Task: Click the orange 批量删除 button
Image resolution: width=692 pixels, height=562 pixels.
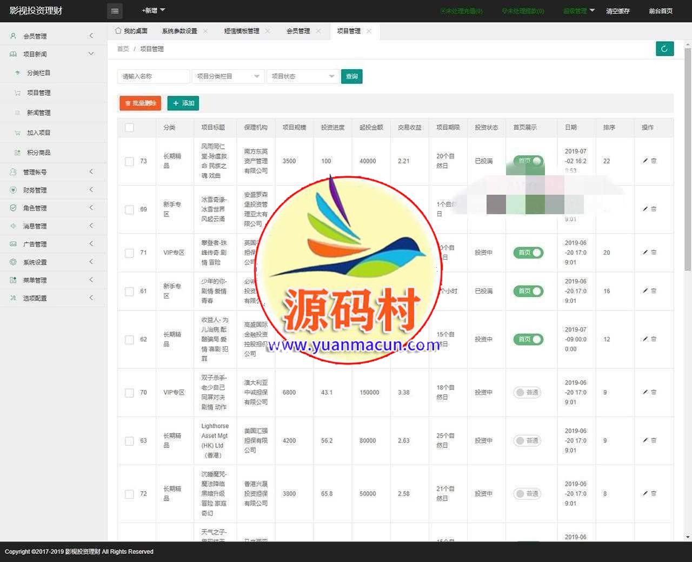Action: [x=140, y=103]
